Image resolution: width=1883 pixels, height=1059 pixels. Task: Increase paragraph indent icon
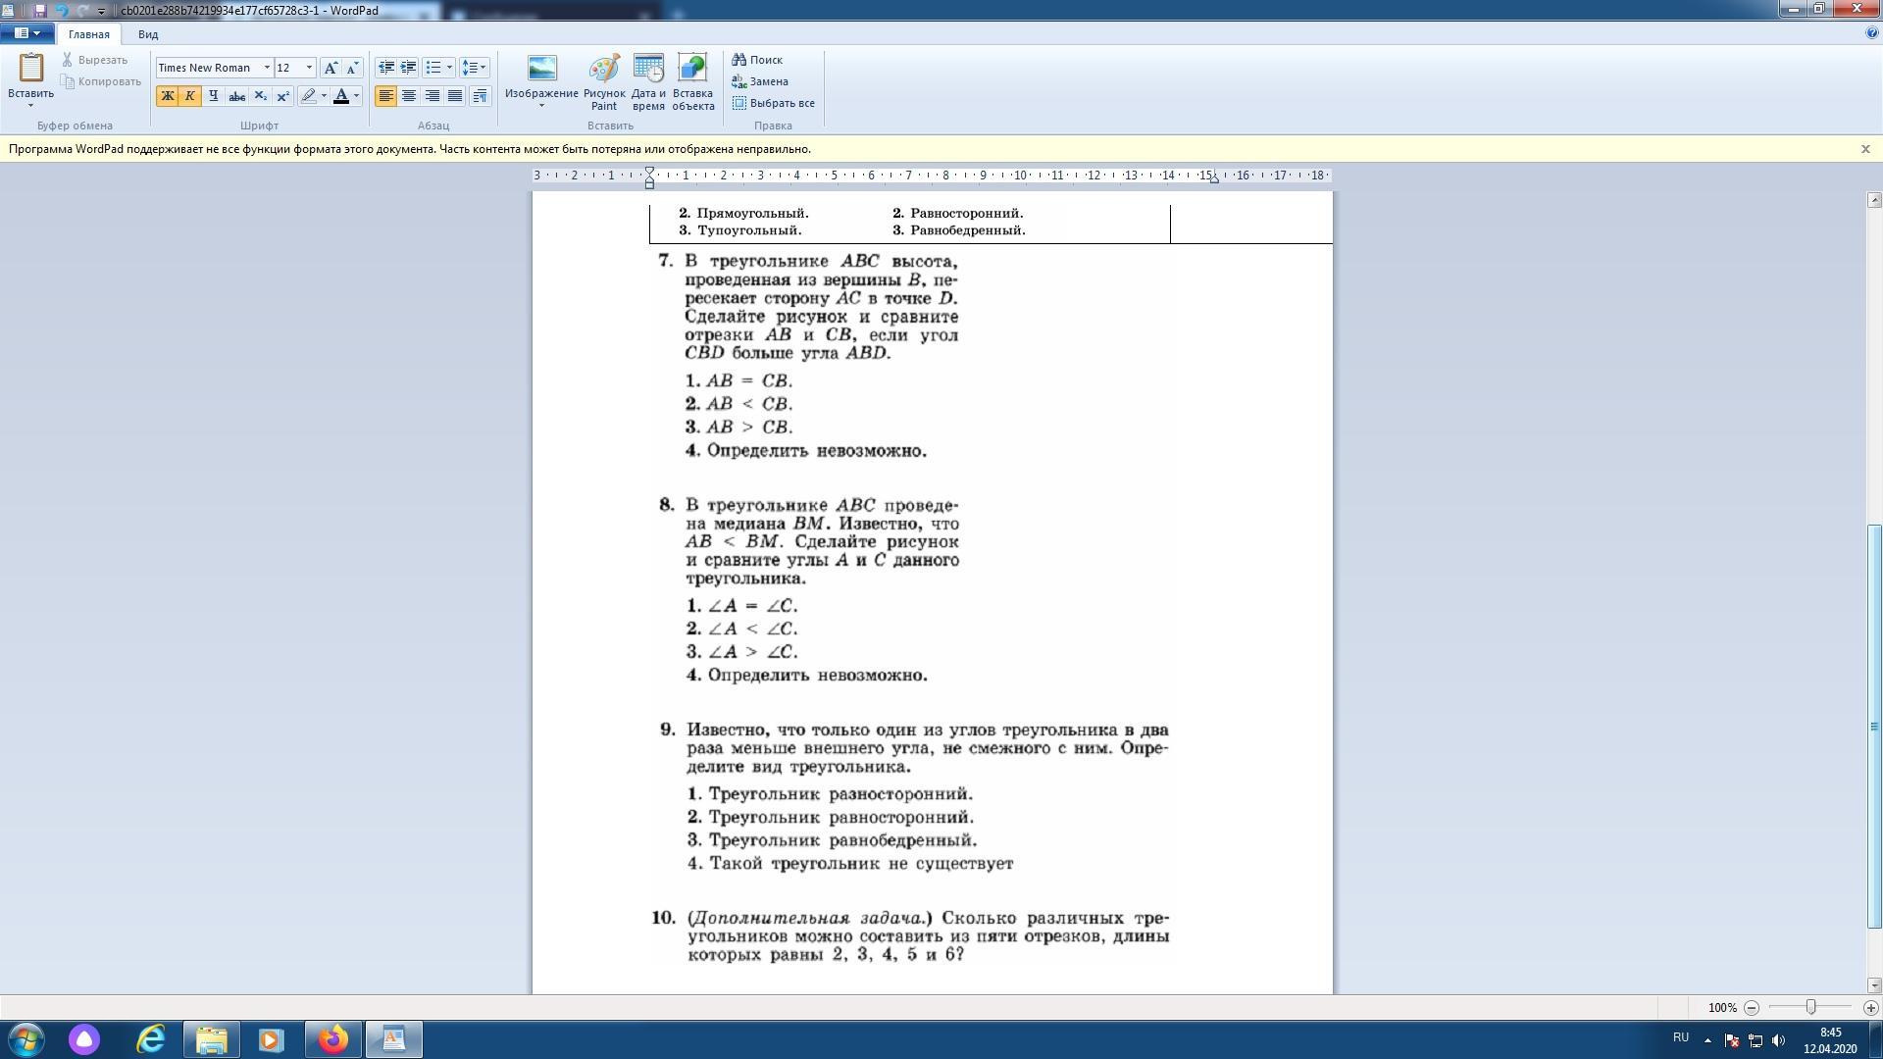408,68
